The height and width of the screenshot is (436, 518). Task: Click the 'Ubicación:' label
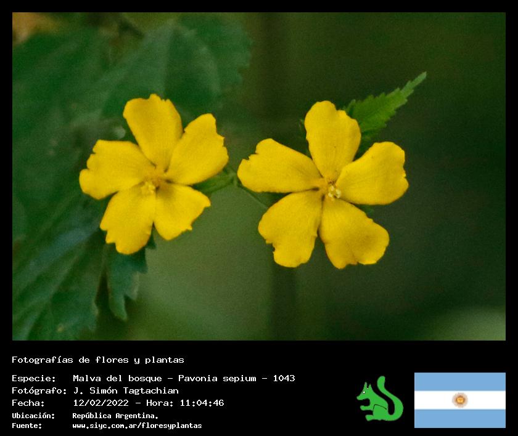[33, 416]
